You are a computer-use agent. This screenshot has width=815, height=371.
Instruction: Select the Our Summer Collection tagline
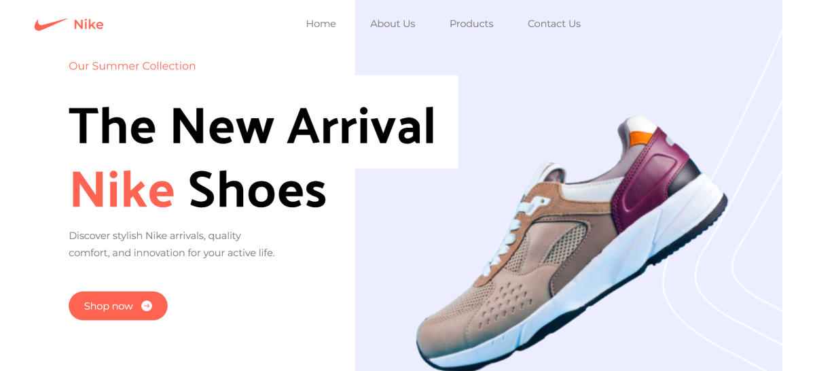pos(132,66)
